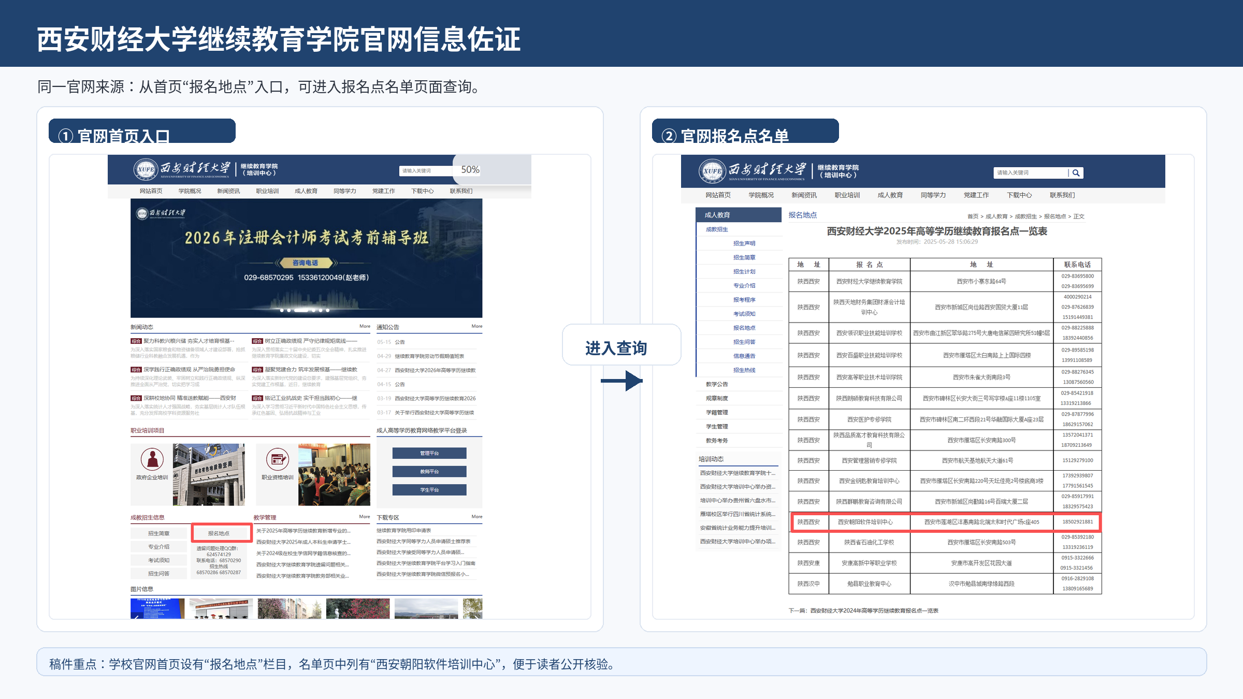1243x699 pixels.
Task: Click the training building photo thumbnail
Action: coord(209,474)
